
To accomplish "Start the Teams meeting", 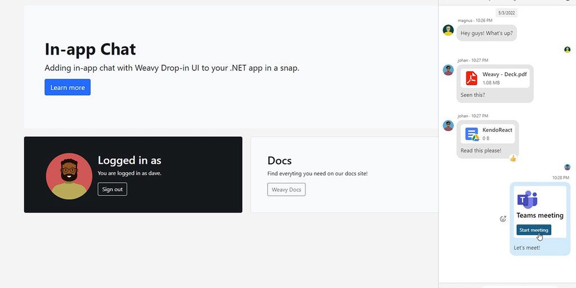I will coord(534,230).
